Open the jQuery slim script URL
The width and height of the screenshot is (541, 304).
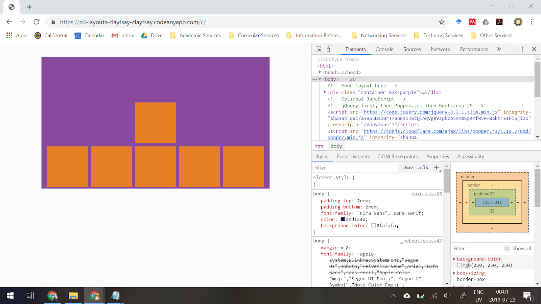click(431, 112)
